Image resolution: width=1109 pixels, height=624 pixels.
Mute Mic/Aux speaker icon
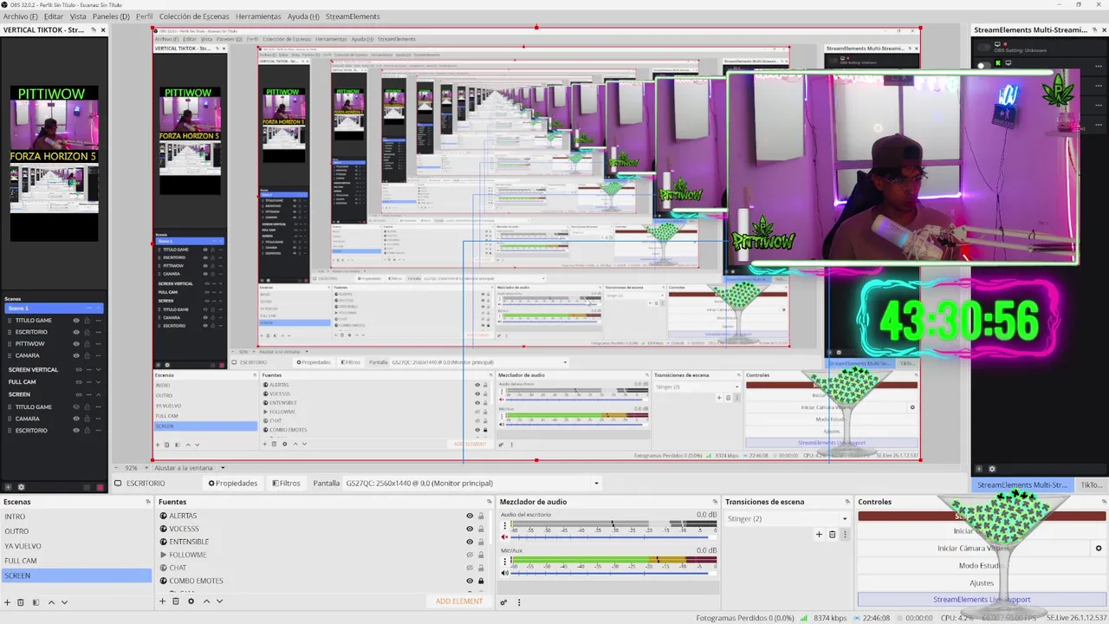tap(505, 573)
